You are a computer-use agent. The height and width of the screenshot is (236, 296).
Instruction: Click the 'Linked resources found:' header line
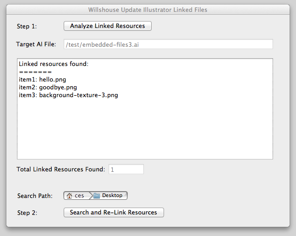(54, 64)
